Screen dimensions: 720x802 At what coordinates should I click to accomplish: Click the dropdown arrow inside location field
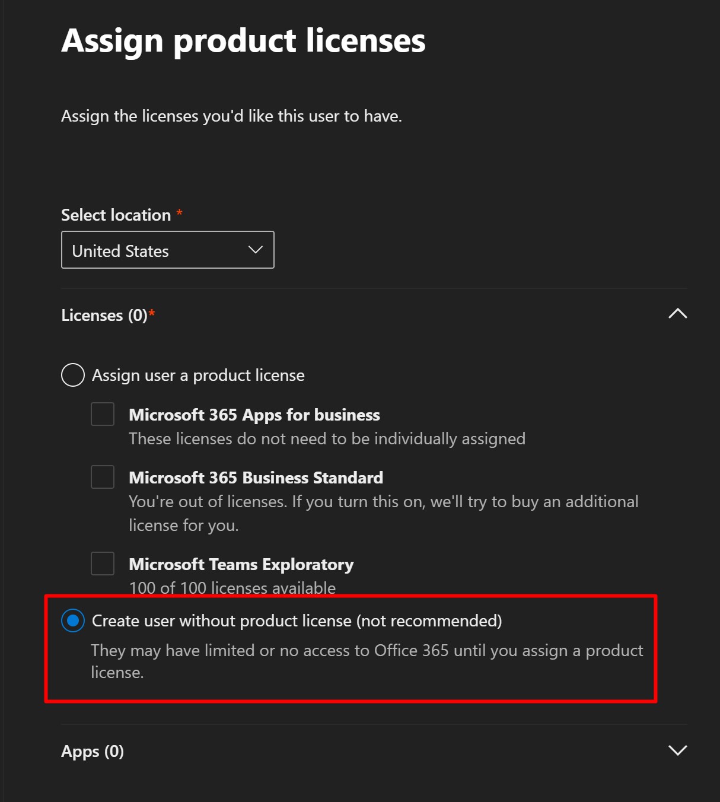tap(254, 250)
